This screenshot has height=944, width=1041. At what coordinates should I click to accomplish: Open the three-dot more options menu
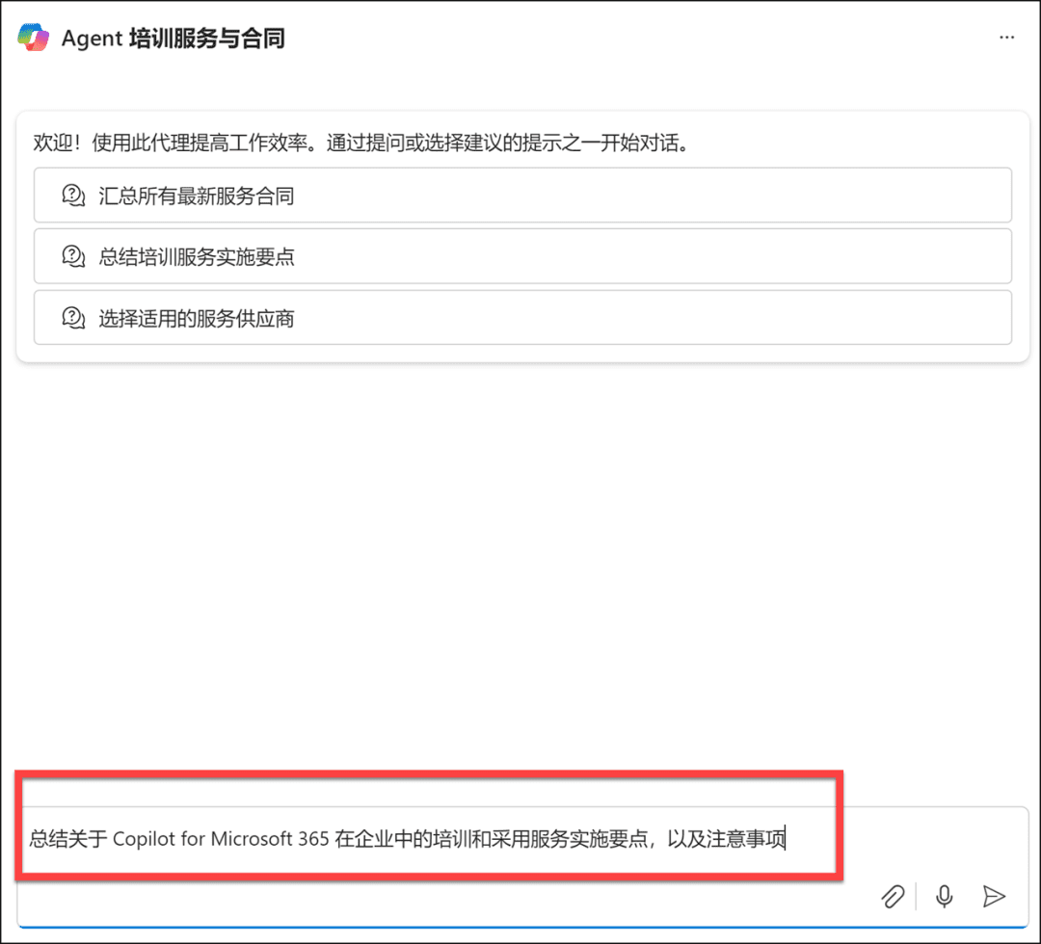pyautogui.click(x=1006, y=38)
